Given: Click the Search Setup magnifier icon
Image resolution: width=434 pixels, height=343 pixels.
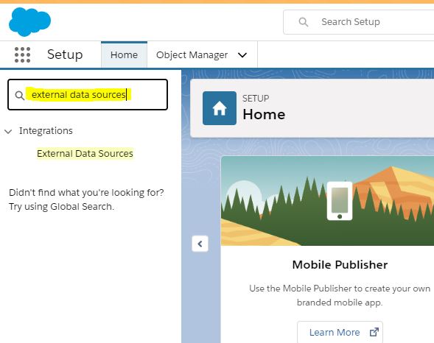Looking at the screenshot, I should pos(304,22).
